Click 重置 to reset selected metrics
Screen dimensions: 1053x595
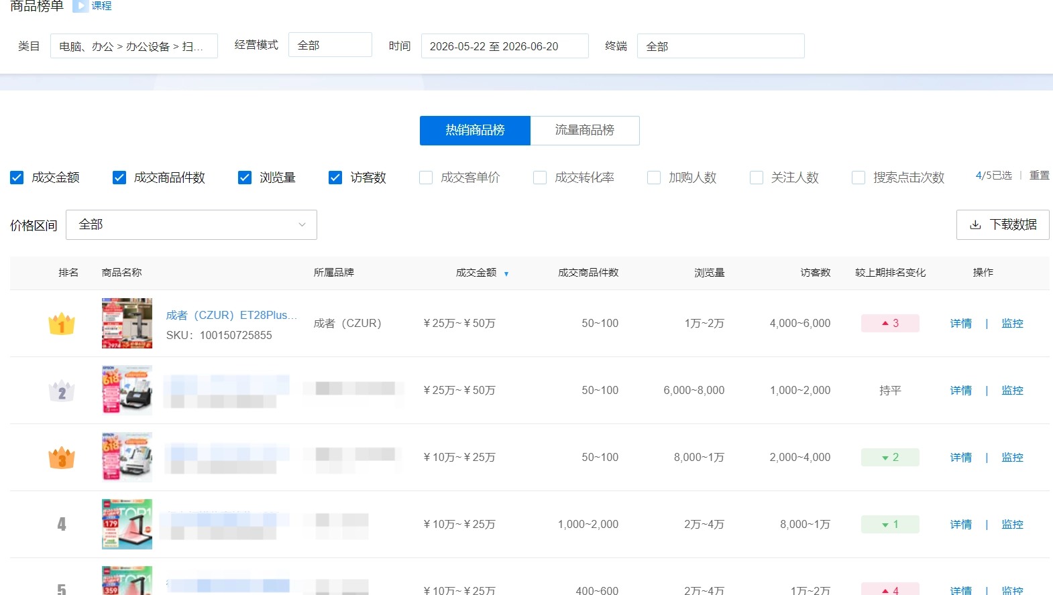coord(1040,176)
